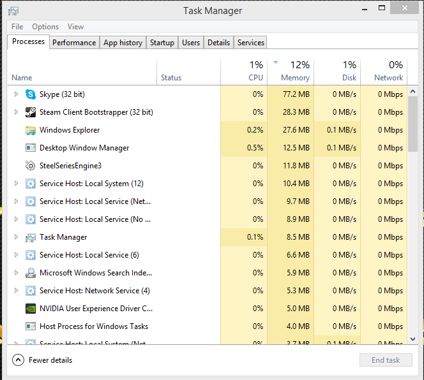The width and height of the screenshot is (424, 380).
Task: Click the Task Manager title bar icon
Action: pyautogui.click(x=13, y=11)
